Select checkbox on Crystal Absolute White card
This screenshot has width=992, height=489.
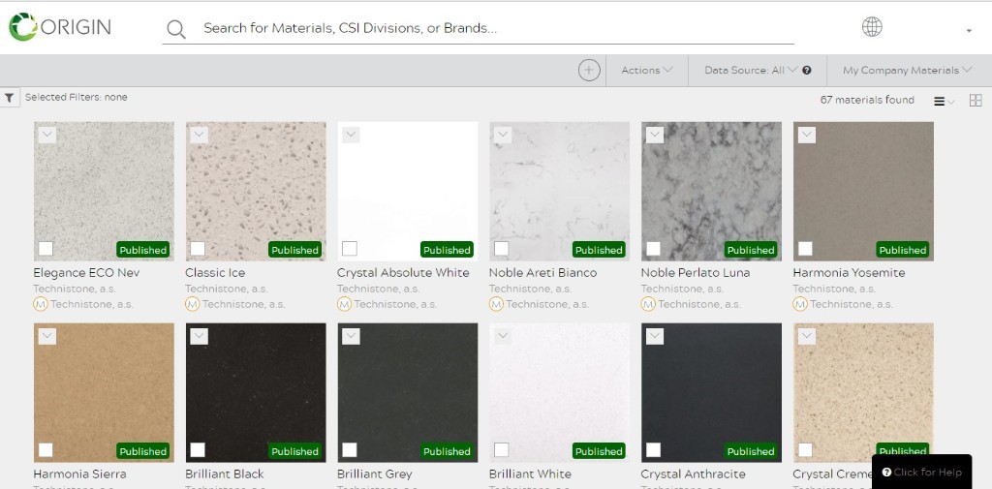349,249
